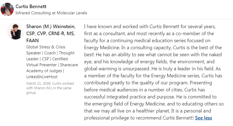Screen dimensions: 233x126
Task: Collapse the recommendation with See less
Action: coord(203,118)
